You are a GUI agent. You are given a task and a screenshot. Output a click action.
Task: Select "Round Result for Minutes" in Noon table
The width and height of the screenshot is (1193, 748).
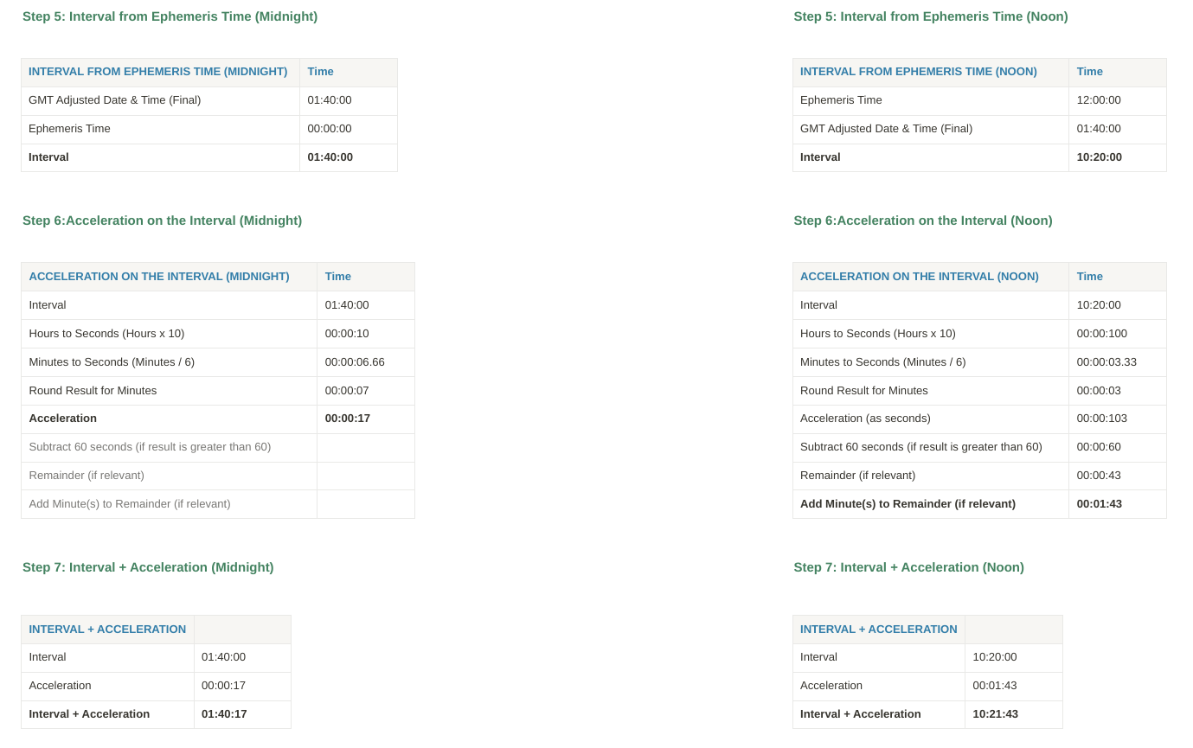tap(864, 391)
